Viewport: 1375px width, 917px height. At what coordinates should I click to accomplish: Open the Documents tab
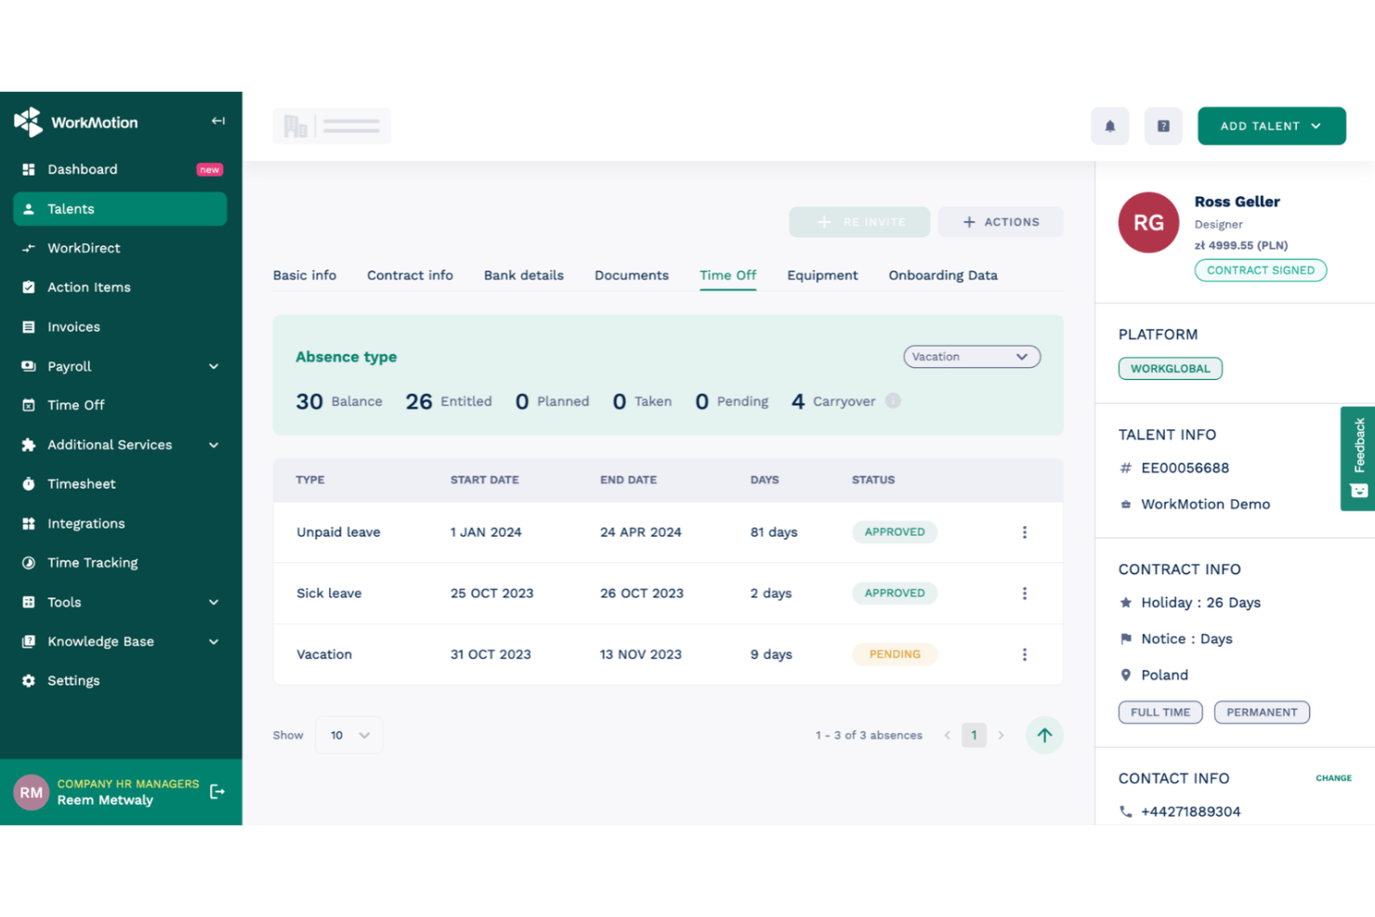click(632, 275)
